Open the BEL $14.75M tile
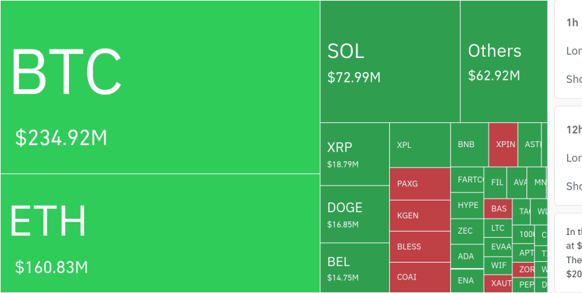Screen dimensions: 582x293 point(354,267)
